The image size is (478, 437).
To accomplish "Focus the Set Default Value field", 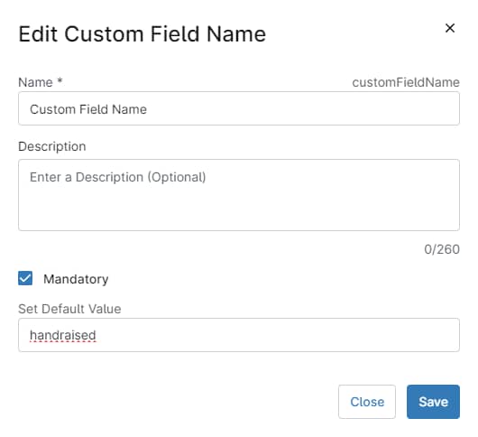I will click(x=239, y=335).
